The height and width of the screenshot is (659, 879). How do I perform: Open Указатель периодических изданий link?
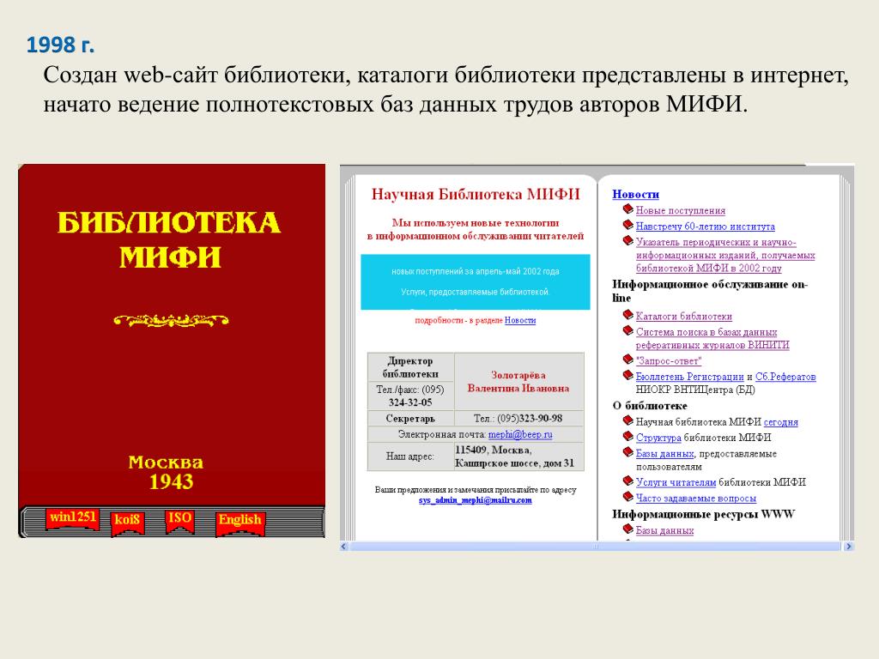pos(724,255)
